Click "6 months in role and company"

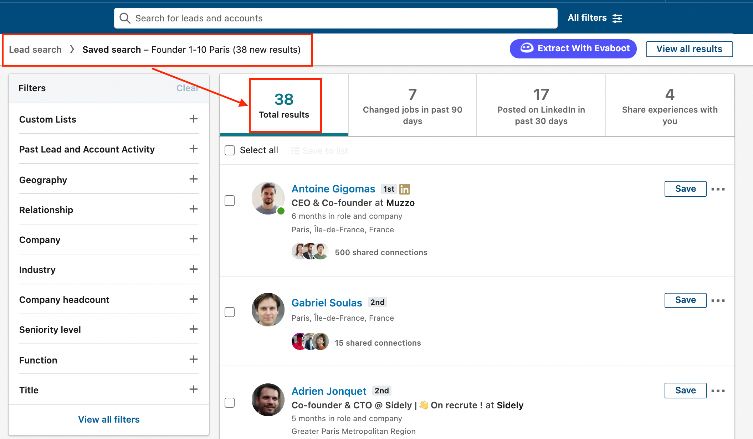click(347, 216)
